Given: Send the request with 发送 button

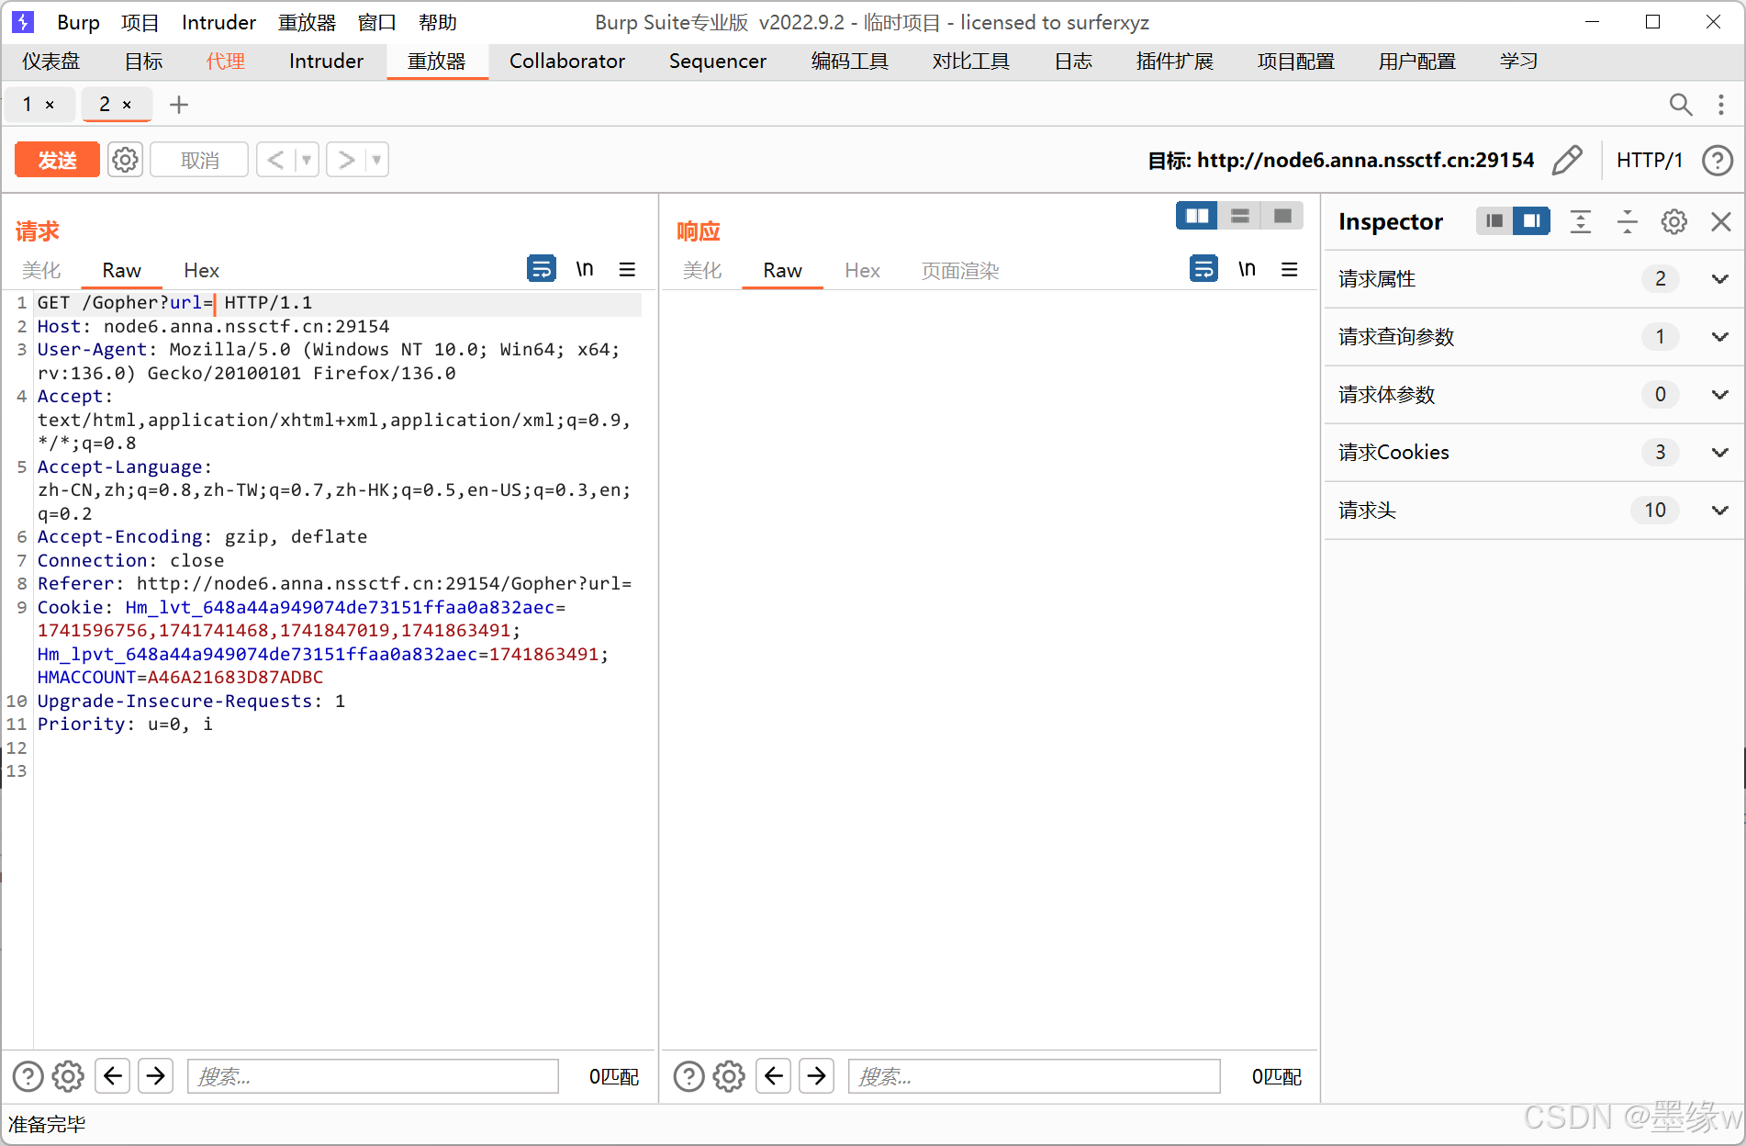Looking at the screenshot, I should (57, 160).
